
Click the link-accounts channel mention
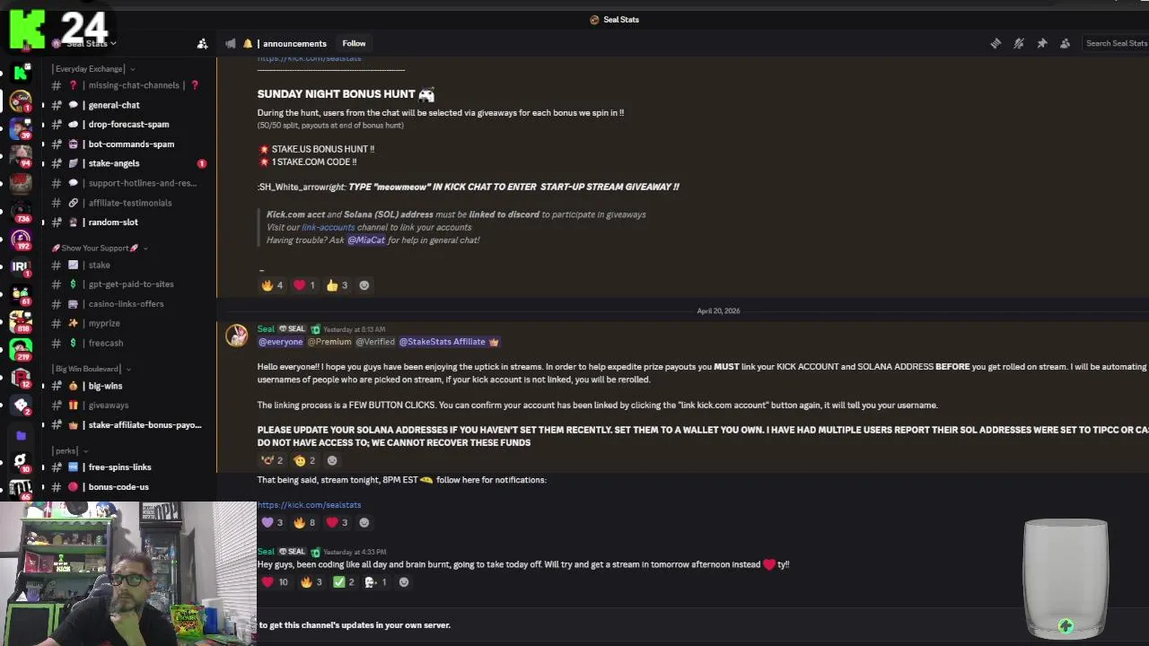[328, 227]
